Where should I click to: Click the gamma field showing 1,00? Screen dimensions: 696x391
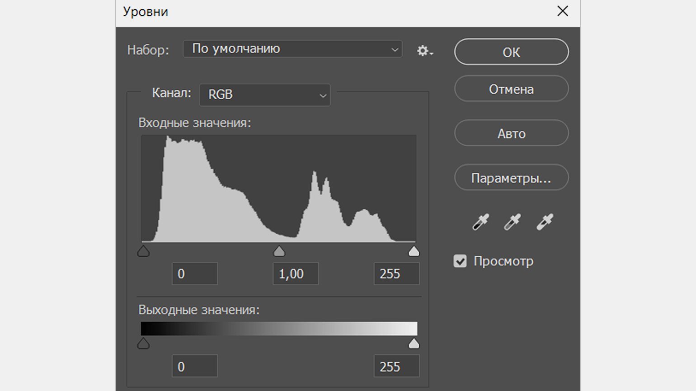coord(296,274)
